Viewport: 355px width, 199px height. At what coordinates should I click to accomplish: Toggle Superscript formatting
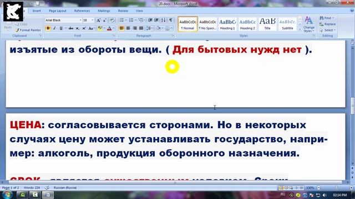84,28
